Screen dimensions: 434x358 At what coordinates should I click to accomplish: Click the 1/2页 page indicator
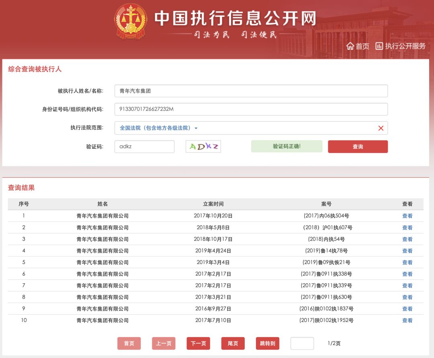pos(334,343)
